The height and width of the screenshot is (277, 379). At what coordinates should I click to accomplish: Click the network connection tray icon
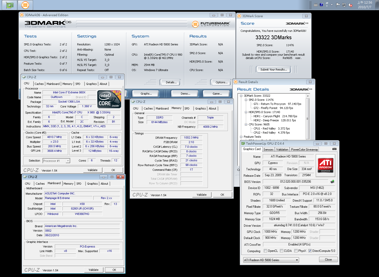(x=344, y=5)
